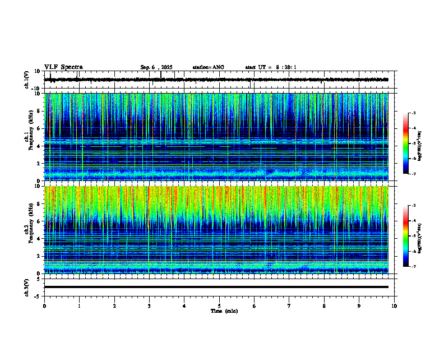This screenshot has height=343, width=444.
Task: Click the ch.1 'Frequency (kHz)' axis label
Action: 31,130
